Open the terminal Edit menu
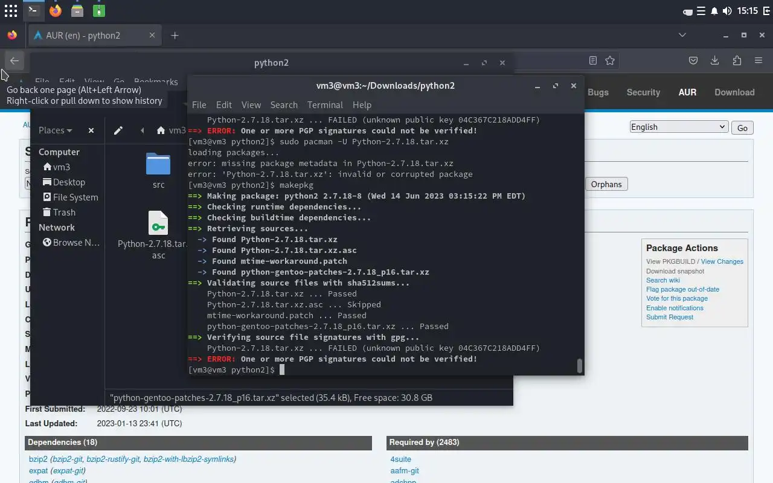 (224, 104)
